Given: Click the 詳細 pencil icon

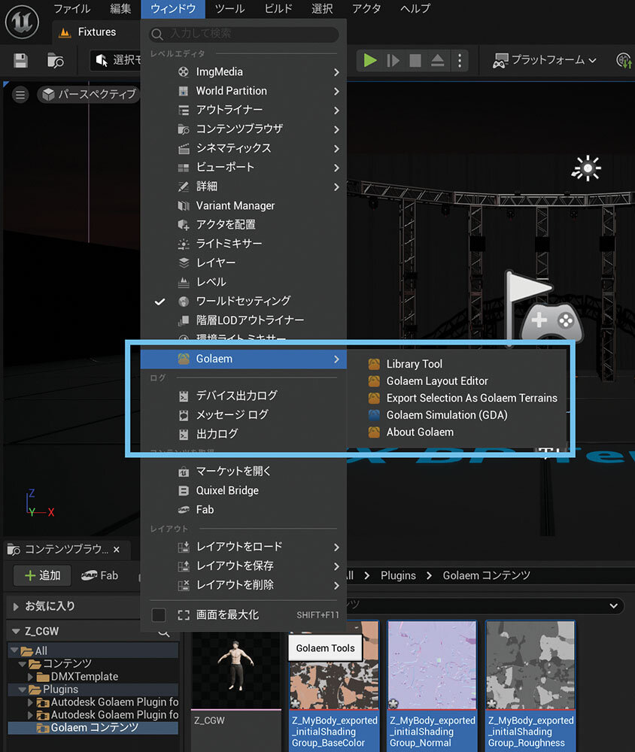Looking at the screenshot, I should point(184,186).
